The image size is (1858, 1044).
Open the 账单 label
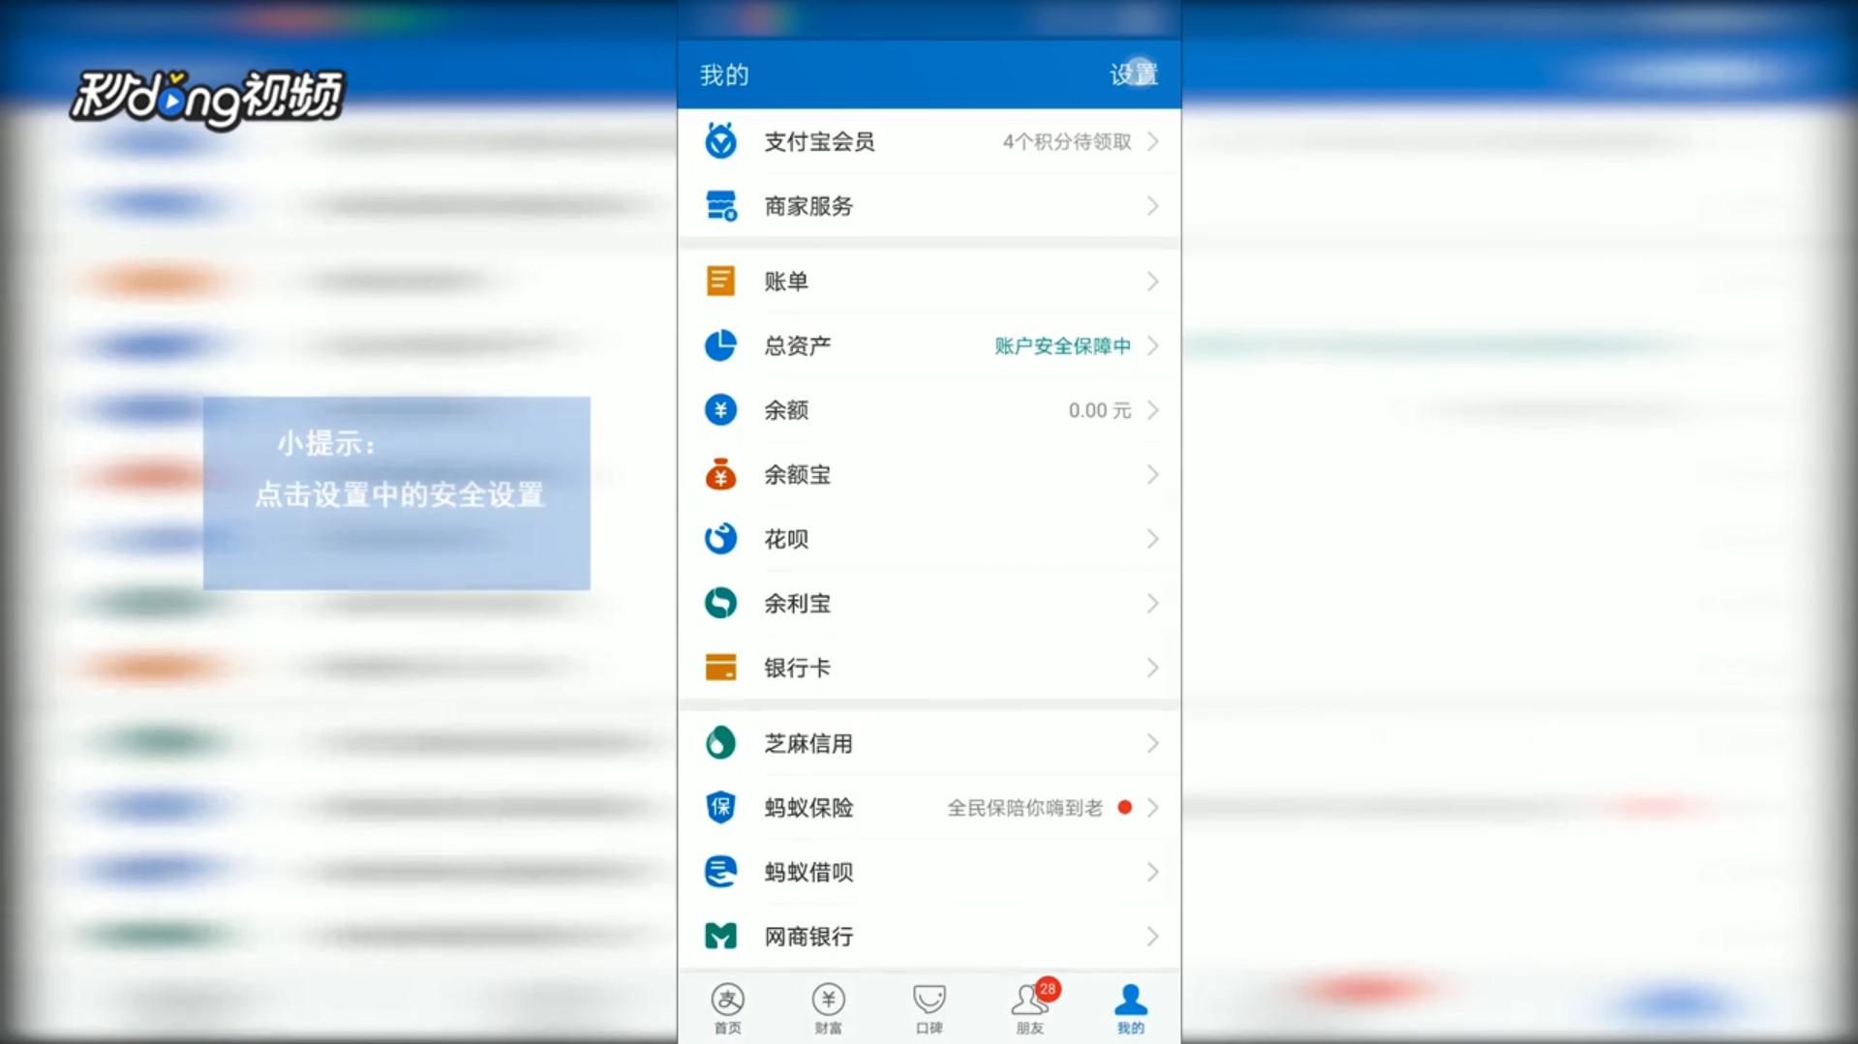click(x=786, y=282)
